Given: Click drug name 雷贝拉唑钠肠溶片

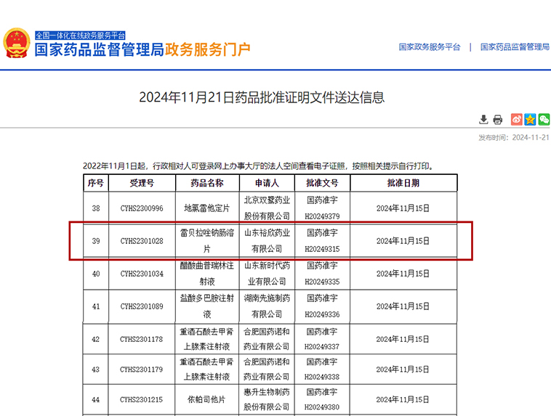Looking at the screenshot, I should click(206, 241).
